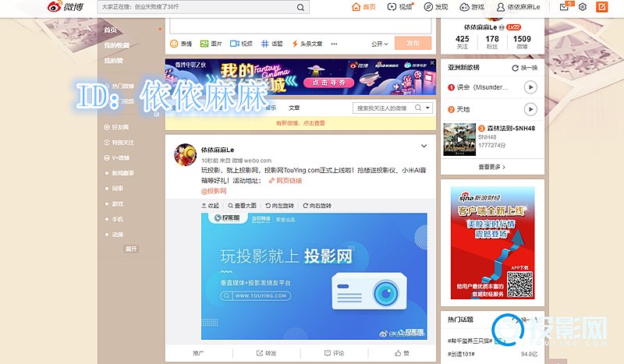Close the Fantasy Cinema banner ad
The image size is (624, 364).
pos(432,63)
